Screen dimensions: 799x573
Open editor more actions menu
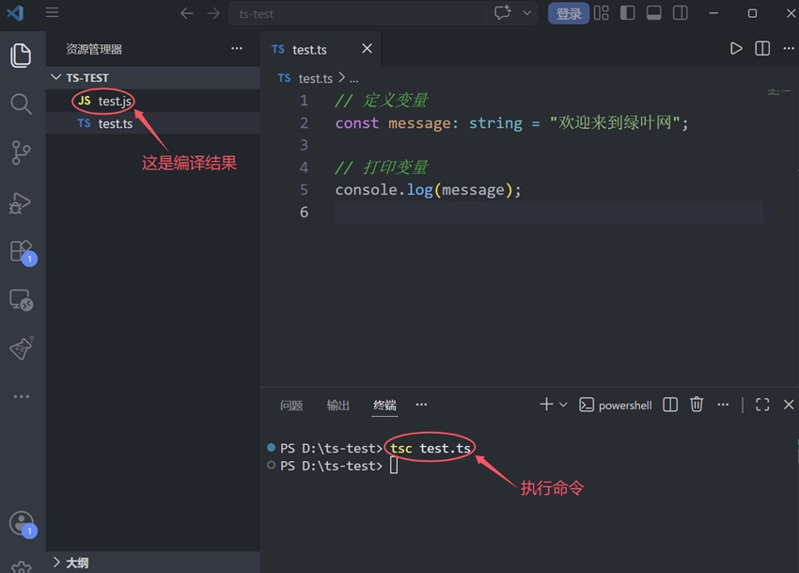pyautogui.click(x=789, y=49)
